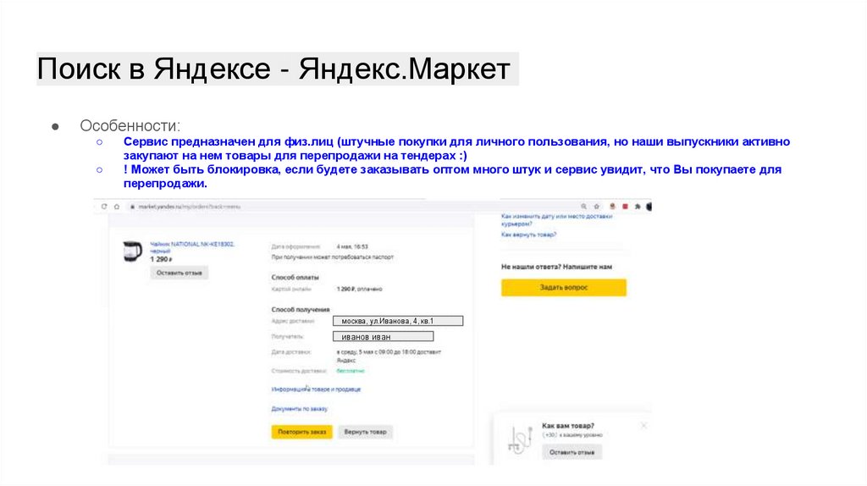Open Документы по заказу link
Screen dimensions: 867x486
point(299,409)
